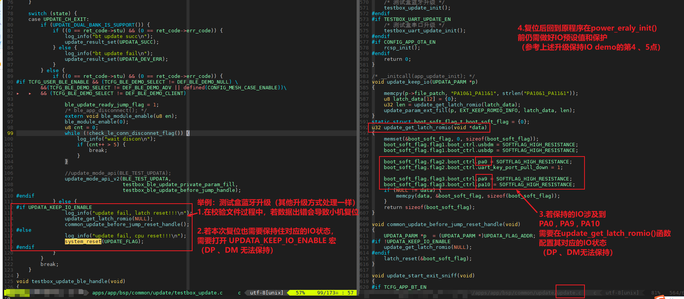The image size is (684, 299).
Task: Click the UPDATE_DUAL_BANK_IS_SUPPORT() if statement
Action: tap(95, 25)
